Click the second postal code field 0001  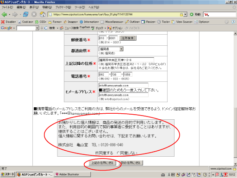(113, 38)
